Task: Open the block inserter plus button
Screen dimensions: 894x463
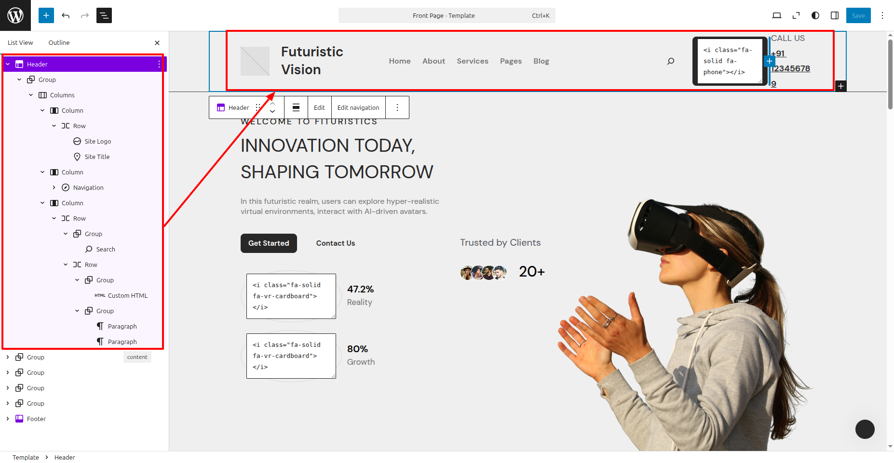Action: point(46,15)
